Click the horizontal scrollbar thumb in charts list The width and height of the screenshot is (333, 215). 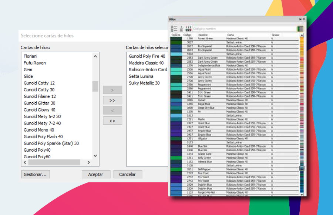coord(54,162)
